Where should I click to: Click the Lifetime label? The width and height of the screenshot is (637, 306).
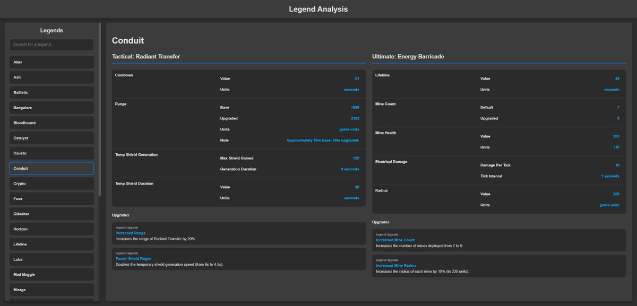[382, 75]
